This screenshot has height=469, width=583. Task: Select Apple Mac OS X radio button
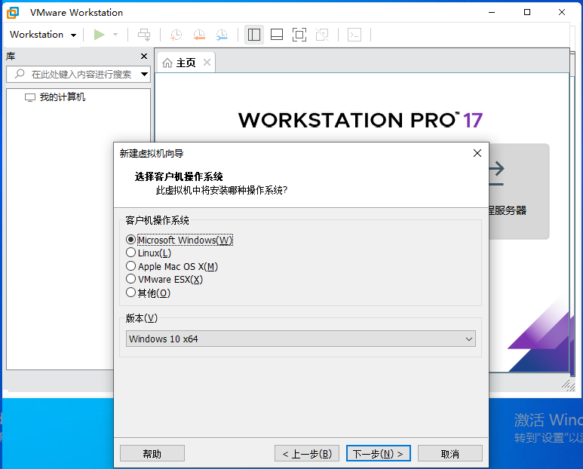coord(130,266)
